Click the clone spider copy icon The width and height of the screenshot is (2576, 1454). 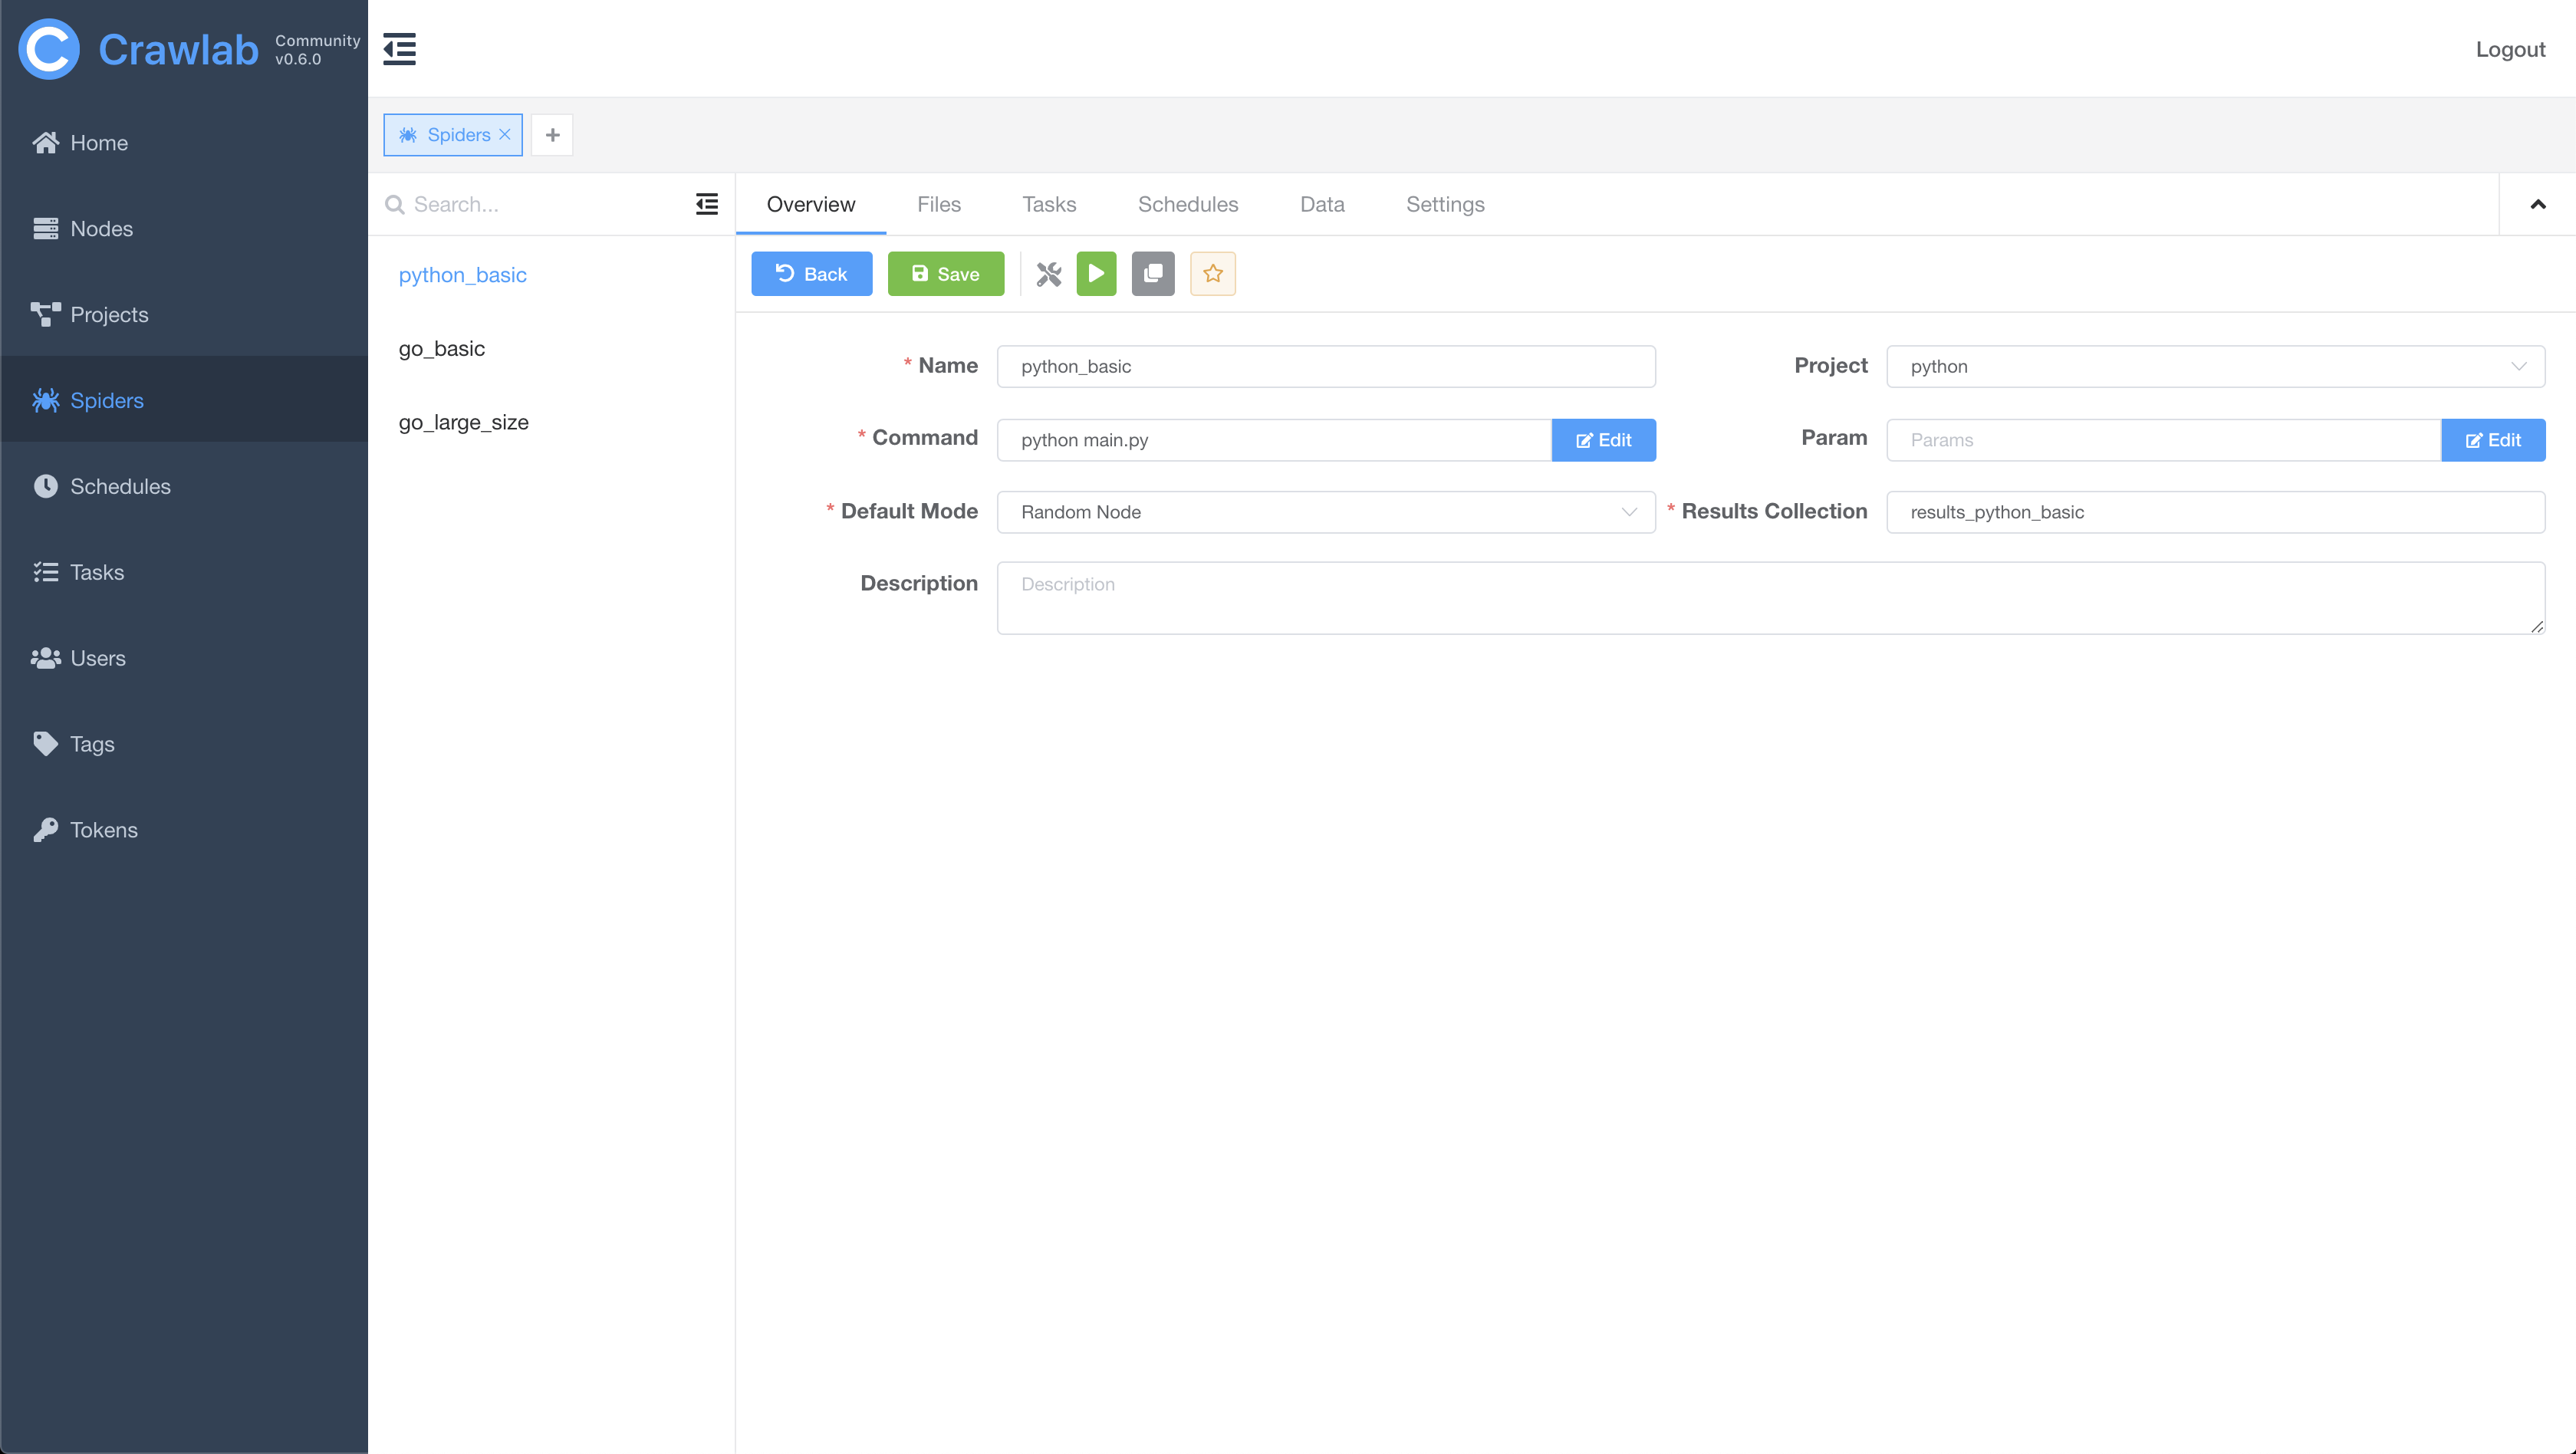tap(1152, 273)
